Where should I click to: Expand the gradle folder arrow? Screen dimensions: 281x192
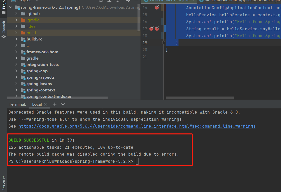pyautogui.click(x=16, y=58)
